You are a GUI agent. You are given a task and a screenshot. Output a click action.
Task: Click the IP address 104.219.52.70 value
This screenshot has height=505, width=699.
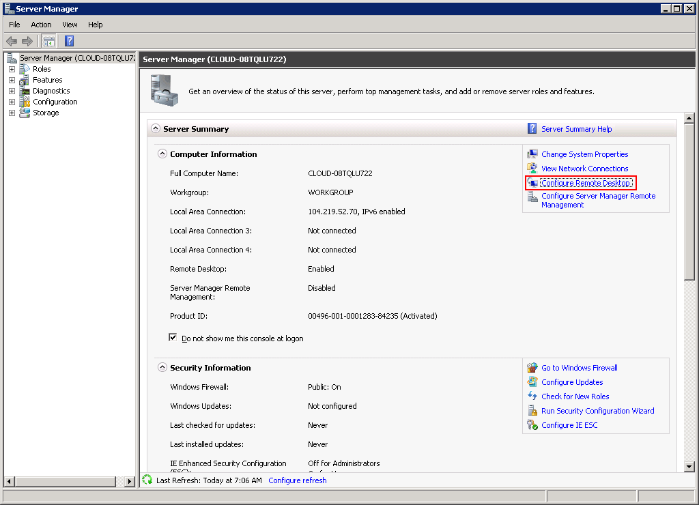click(x=332, y=212)
